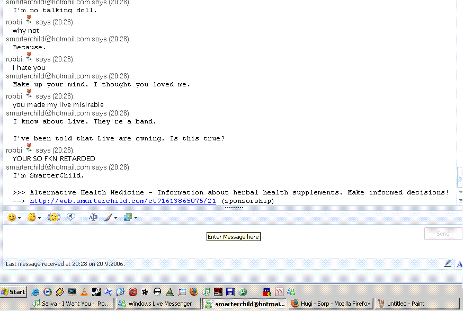Change font with the AB text icon
Viewport: 464px width, 311px height.
click(x=93, y=218)
